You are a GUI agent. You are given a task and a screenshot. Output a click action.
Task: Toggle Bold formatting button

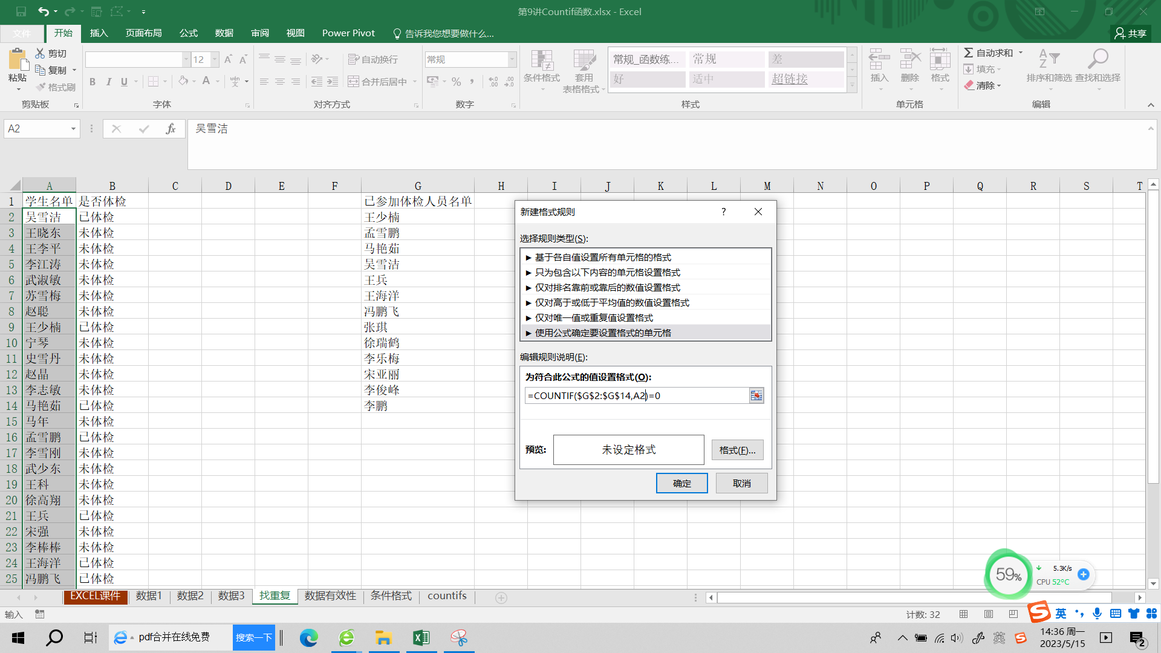[93, 82]
